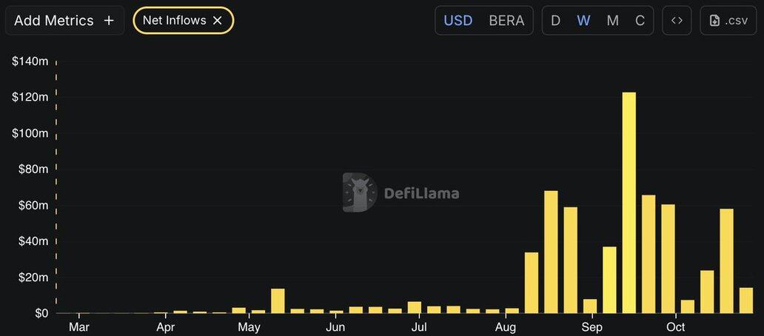The height and width of the screenshot is (336, 764).
Task: Select weekly interval W
Action: 583,21
